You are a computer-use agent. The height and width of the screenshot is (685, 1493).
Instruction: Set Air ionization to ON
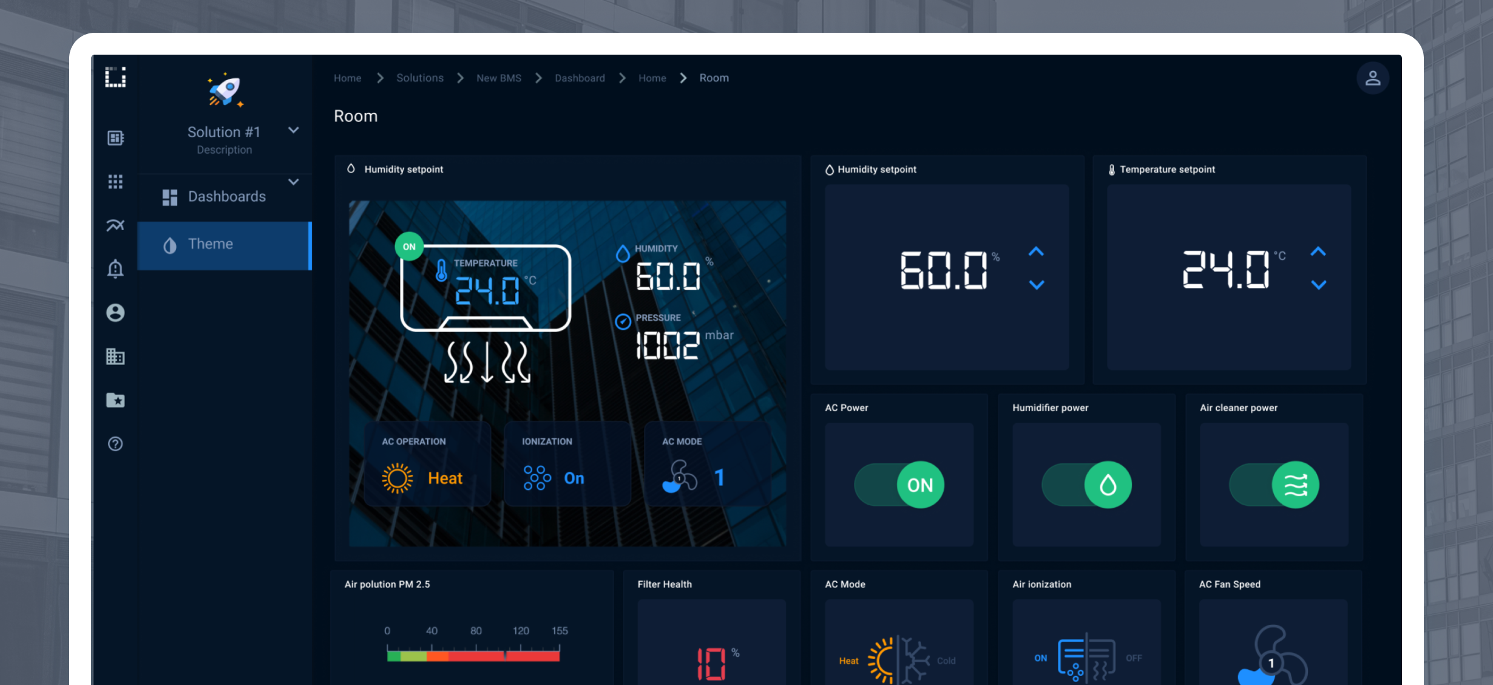point(1041,658)
